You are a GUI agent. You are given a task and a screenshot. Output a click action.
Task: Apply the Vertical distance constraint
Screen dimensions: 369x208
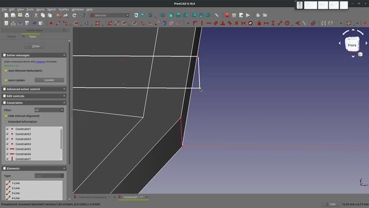(x=273, y=23)
